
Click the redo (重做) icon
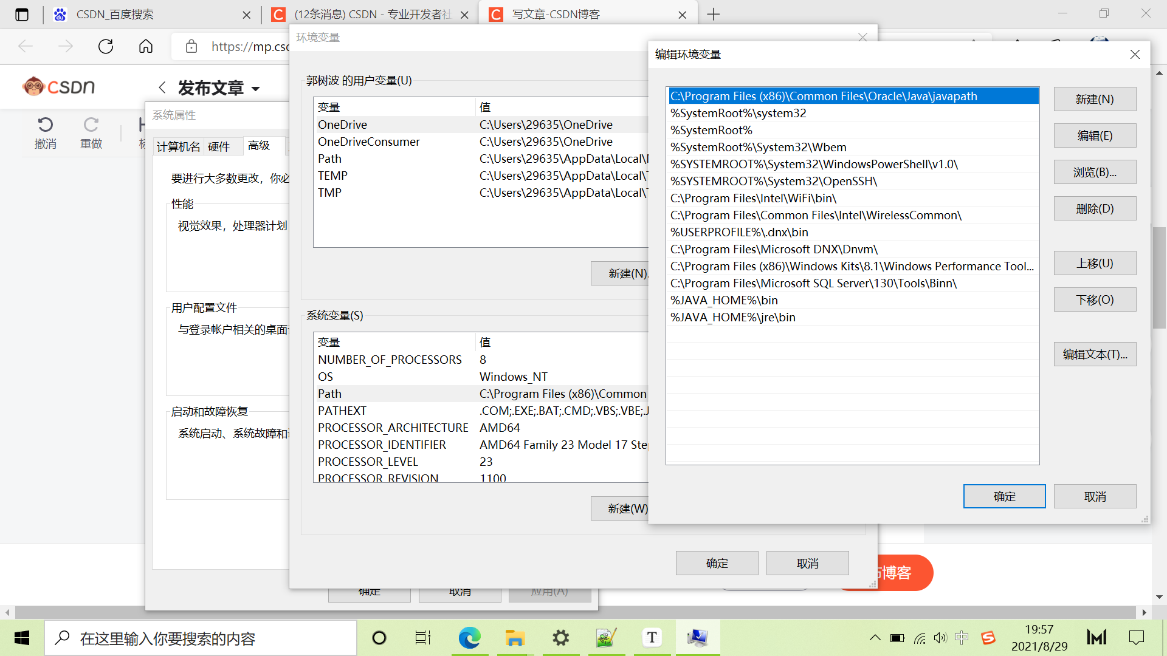click(x=91, y=125)
